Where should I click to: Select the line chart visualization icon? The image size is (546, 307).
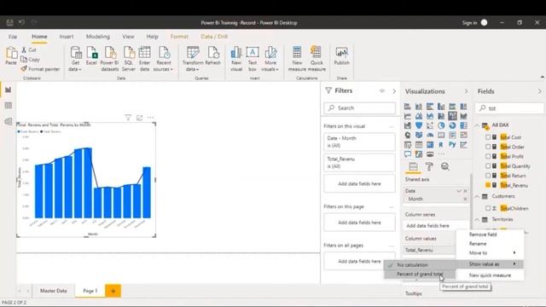[408, 116]
